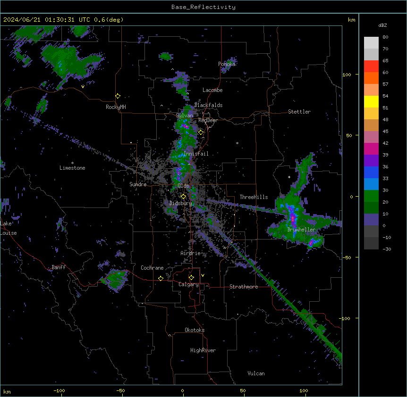Click the yellow diamond marker below Cochrane
The width and height of the screenshot is (407, 397).
(161, 279)
